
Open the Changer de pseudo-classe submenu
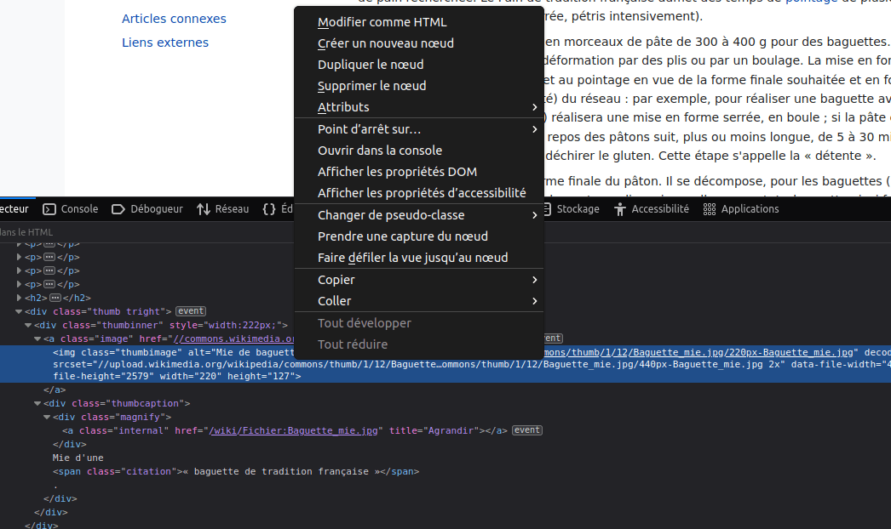419,215
